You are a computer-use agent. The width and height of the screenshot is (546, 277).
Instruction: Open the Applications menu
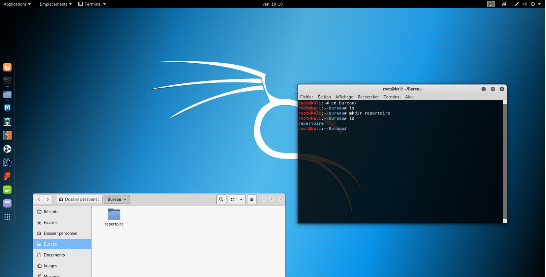tap(17, 4)
